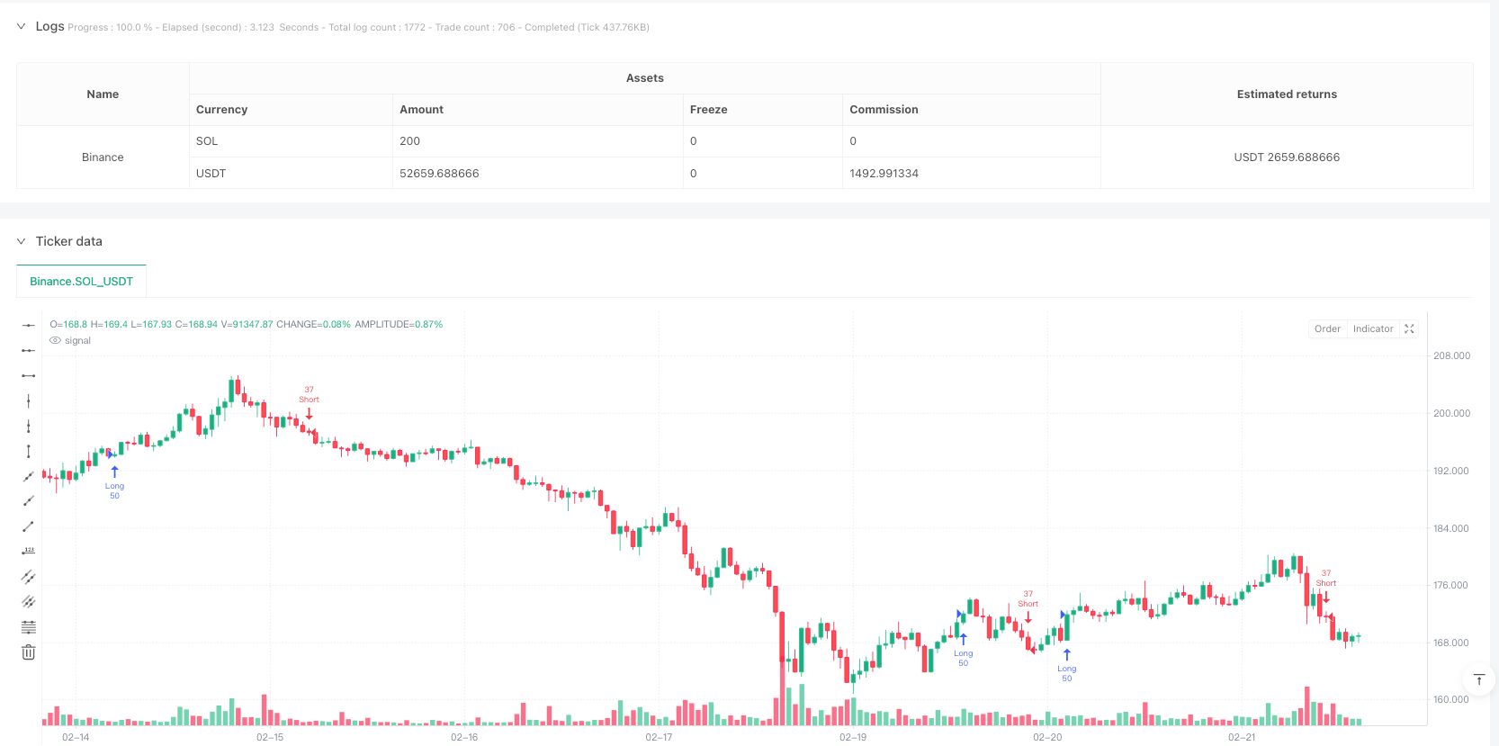Click the first 37 Short signal marker
The width and height of the screenshot is (1499, 746).
click(309, 402)
